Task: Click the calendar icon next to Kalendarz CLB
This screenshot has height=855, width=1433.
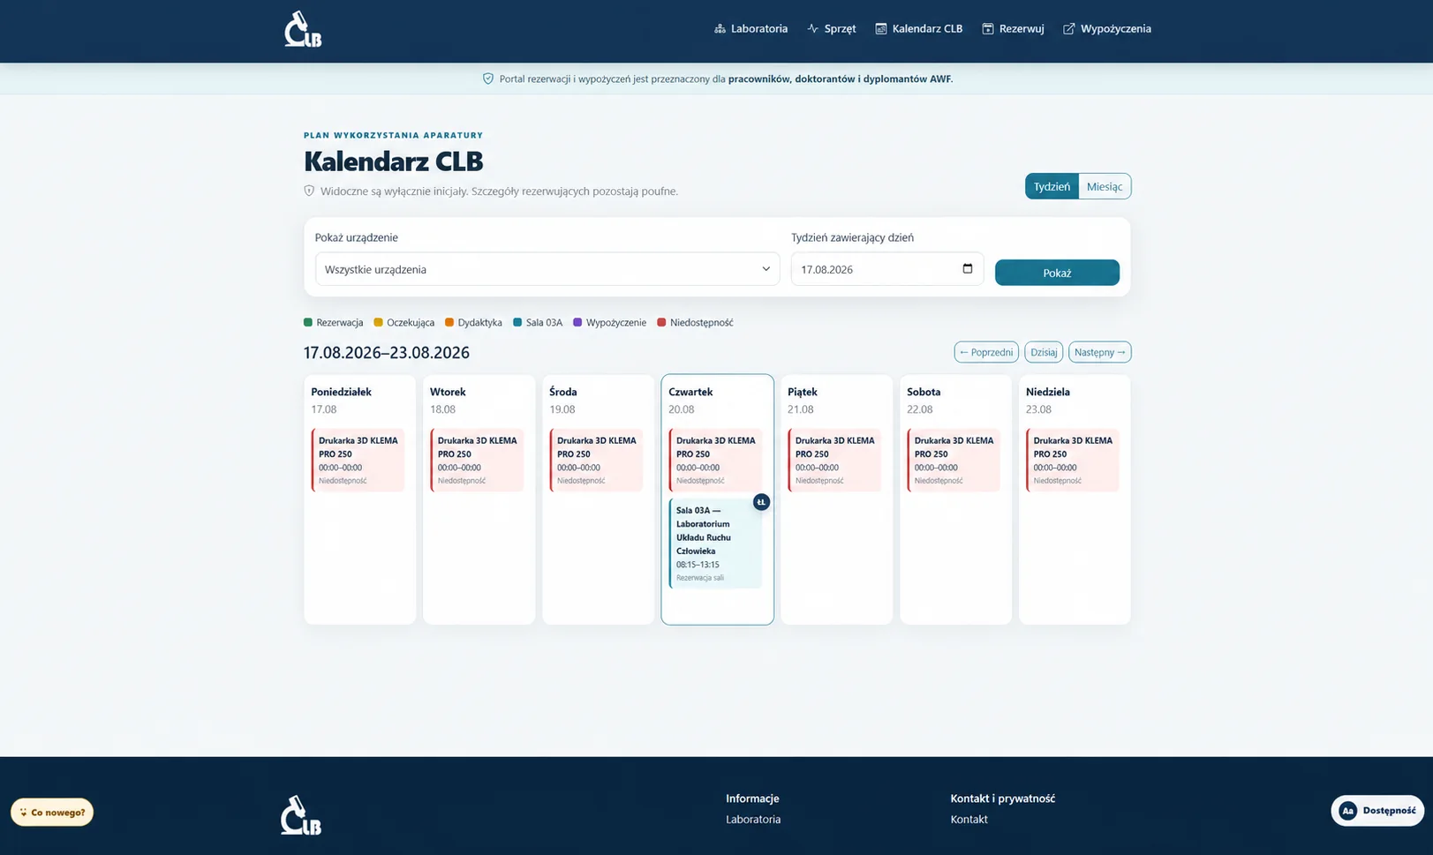Action: coord(881,29)
